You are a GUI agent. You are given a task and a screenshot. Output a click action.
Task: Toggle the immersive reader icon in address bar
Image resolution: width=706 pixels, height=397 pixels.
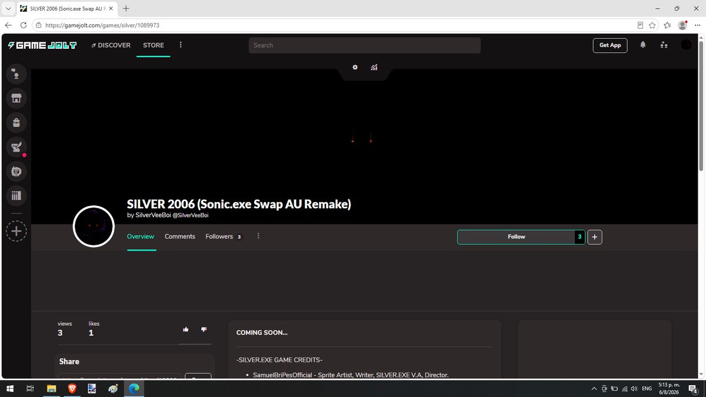pos(640,25)
